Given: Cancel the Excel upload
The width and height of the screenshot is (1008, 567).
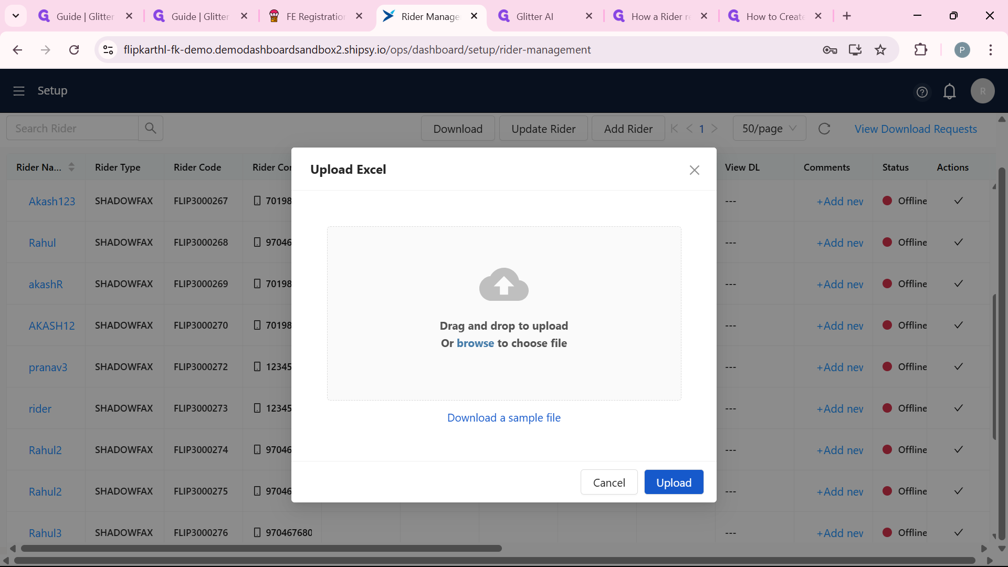Looking at the screenshot, I should coord(609,482).
